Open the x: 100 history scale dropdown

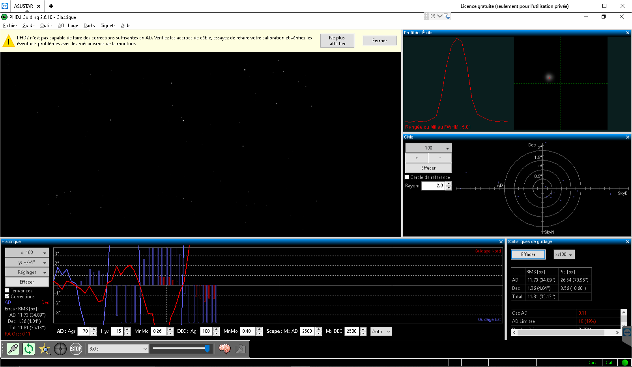click(x=27, y=252)
